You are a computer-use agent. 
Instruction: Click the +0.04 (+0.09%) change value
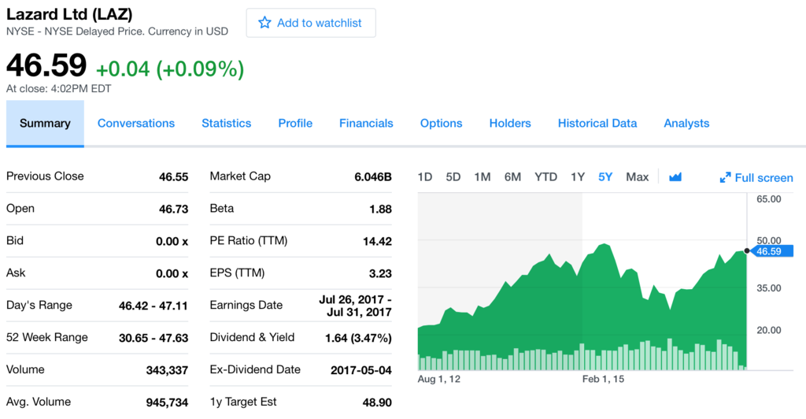pos(170,69)
